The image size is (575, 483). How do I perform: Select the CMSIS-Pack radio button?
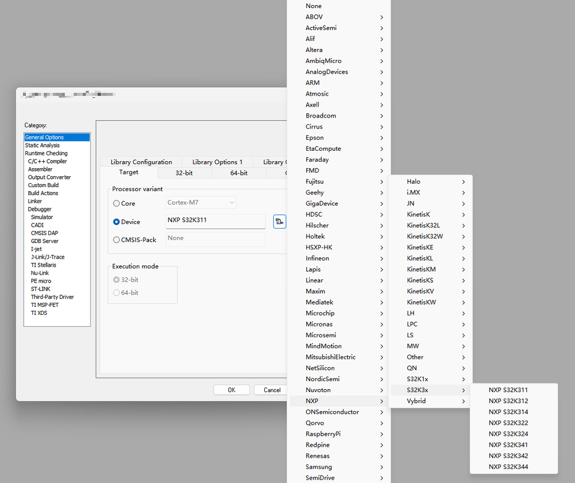pyautogui.click(x=115, y=239)
